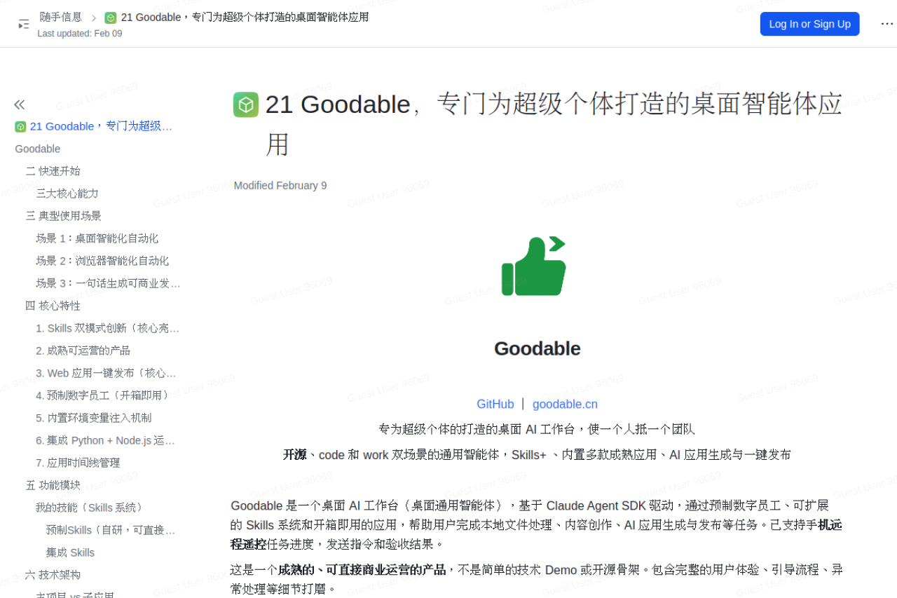Open the 随手信息 breadcrumb link
This screenshot has width=897, height=598.
click(61, 17)
